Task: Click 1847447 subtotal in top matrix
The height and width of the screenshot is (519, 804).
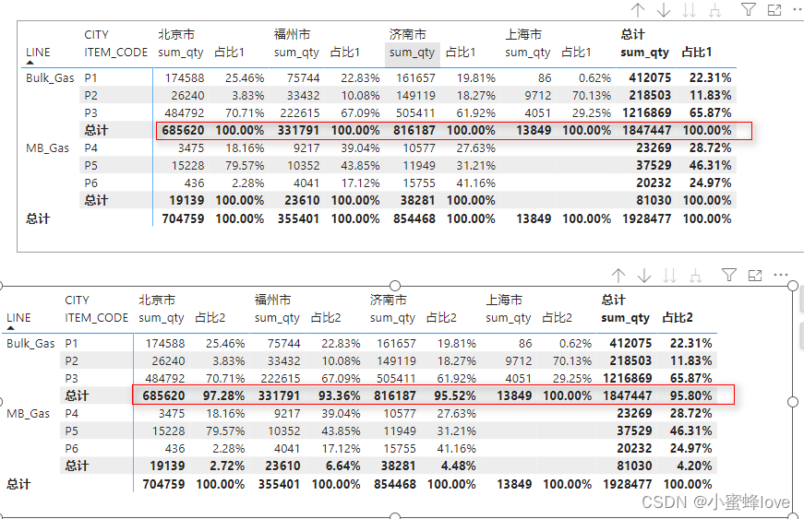Action: point(646,130)
